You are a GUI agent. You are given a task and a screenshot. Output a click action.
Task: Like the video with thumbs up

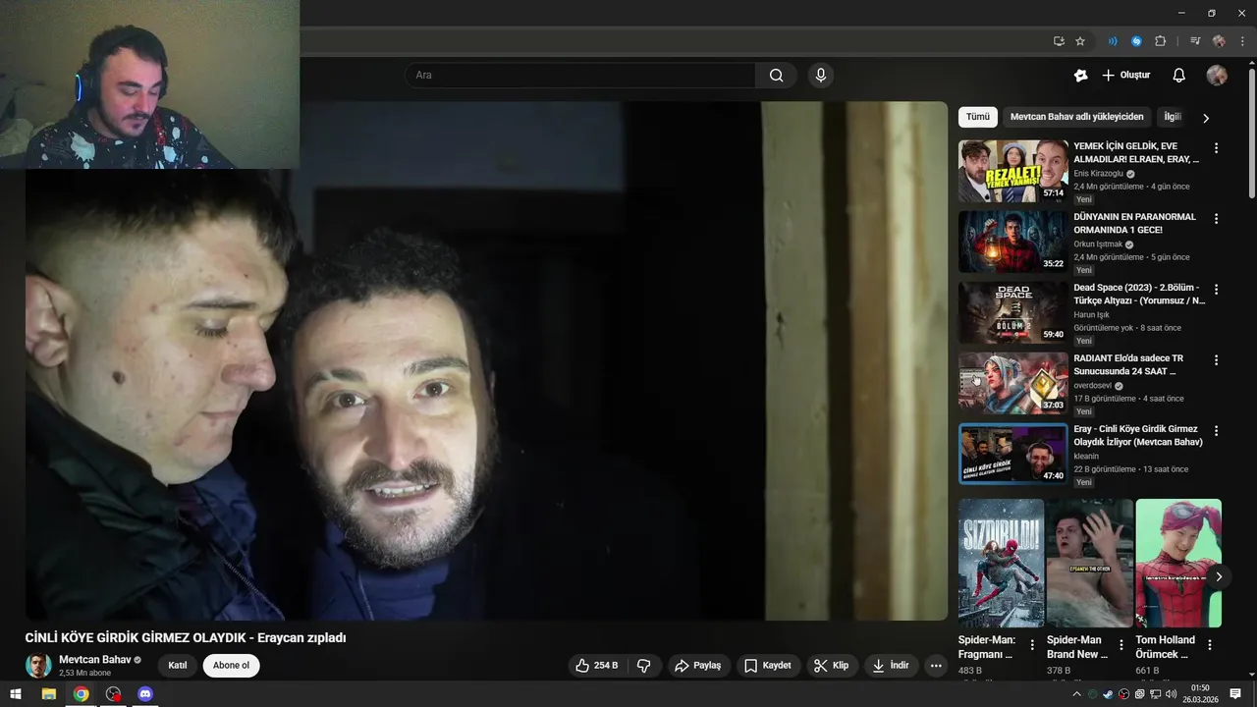(597, 666)
